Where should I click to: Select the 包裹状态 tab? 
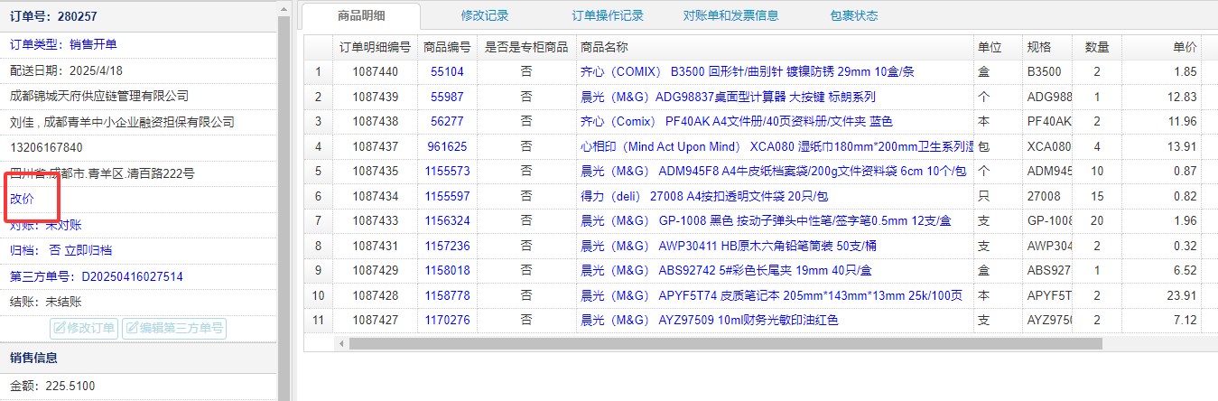853,15
